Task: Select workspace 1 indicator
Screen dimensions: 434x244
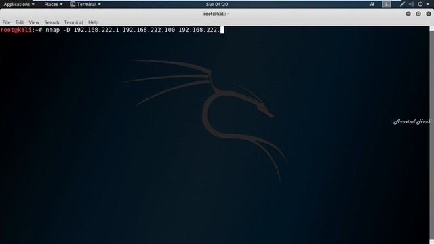Action: pyautogui.click(x=387, y=4)
